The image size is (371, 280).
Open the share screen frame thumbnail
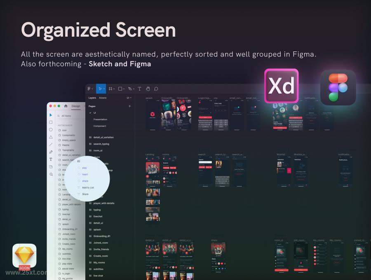coord(218,257)
